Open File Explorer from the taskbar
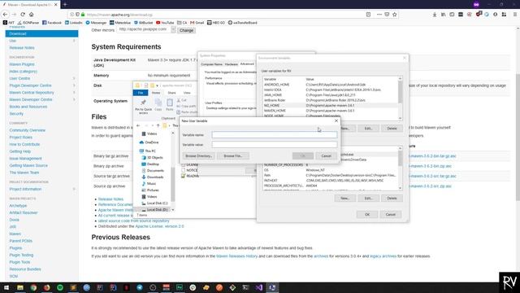This screenshot has height=293, width=520. 20,287
